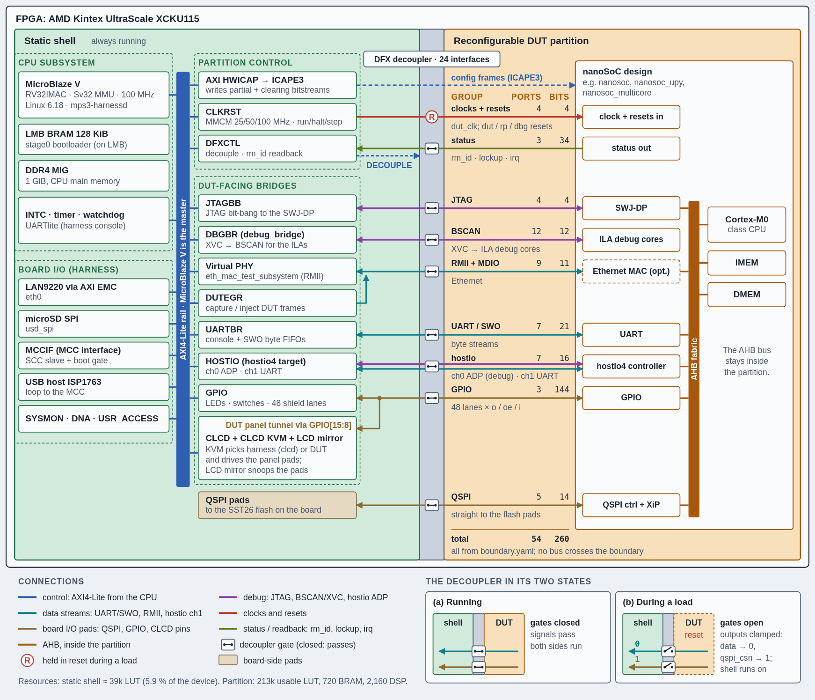
Task: Click the ILA debug cores block
Action: click(631, 240)
